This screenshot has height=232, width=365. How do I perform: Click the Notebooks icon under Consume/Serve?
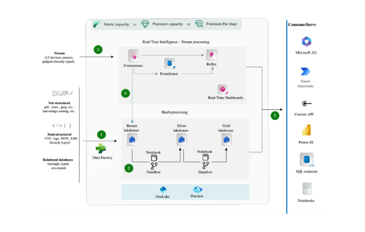(307, 189)
